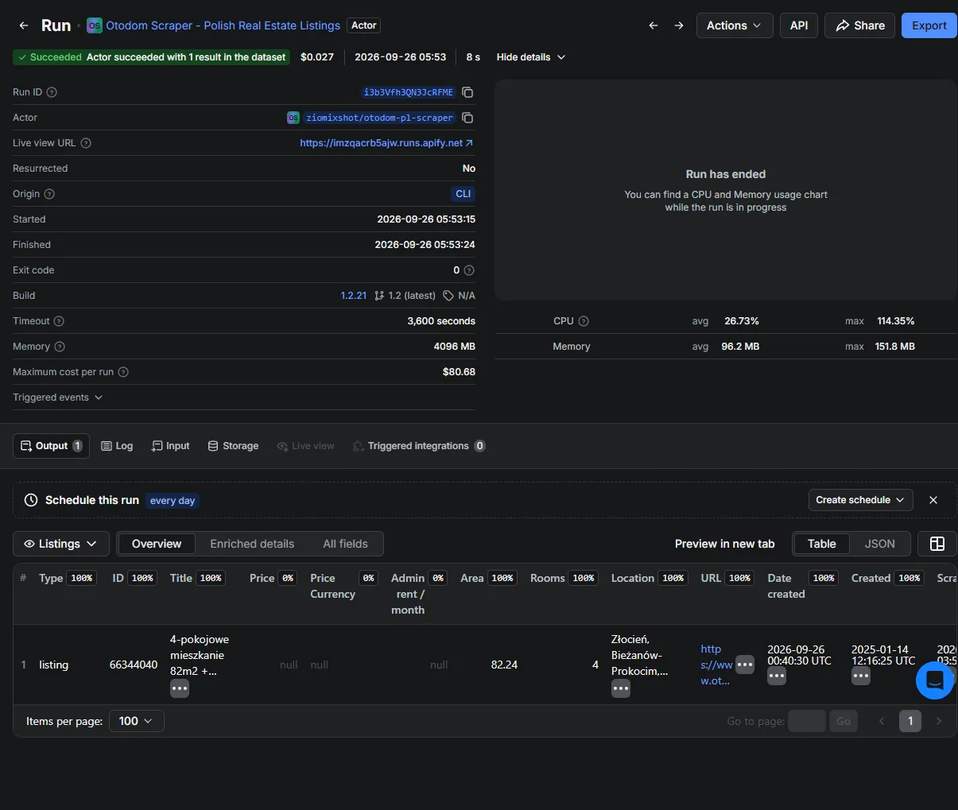Image resolution: width=958 pixels, height=810 pixels.
Task: Open the listing URL in the table row
Action: [x=716, y=665]
